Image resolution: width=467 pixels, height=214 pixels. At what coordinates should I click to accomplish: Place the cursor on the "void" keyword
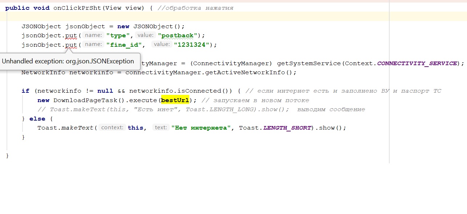pos(41,8)
